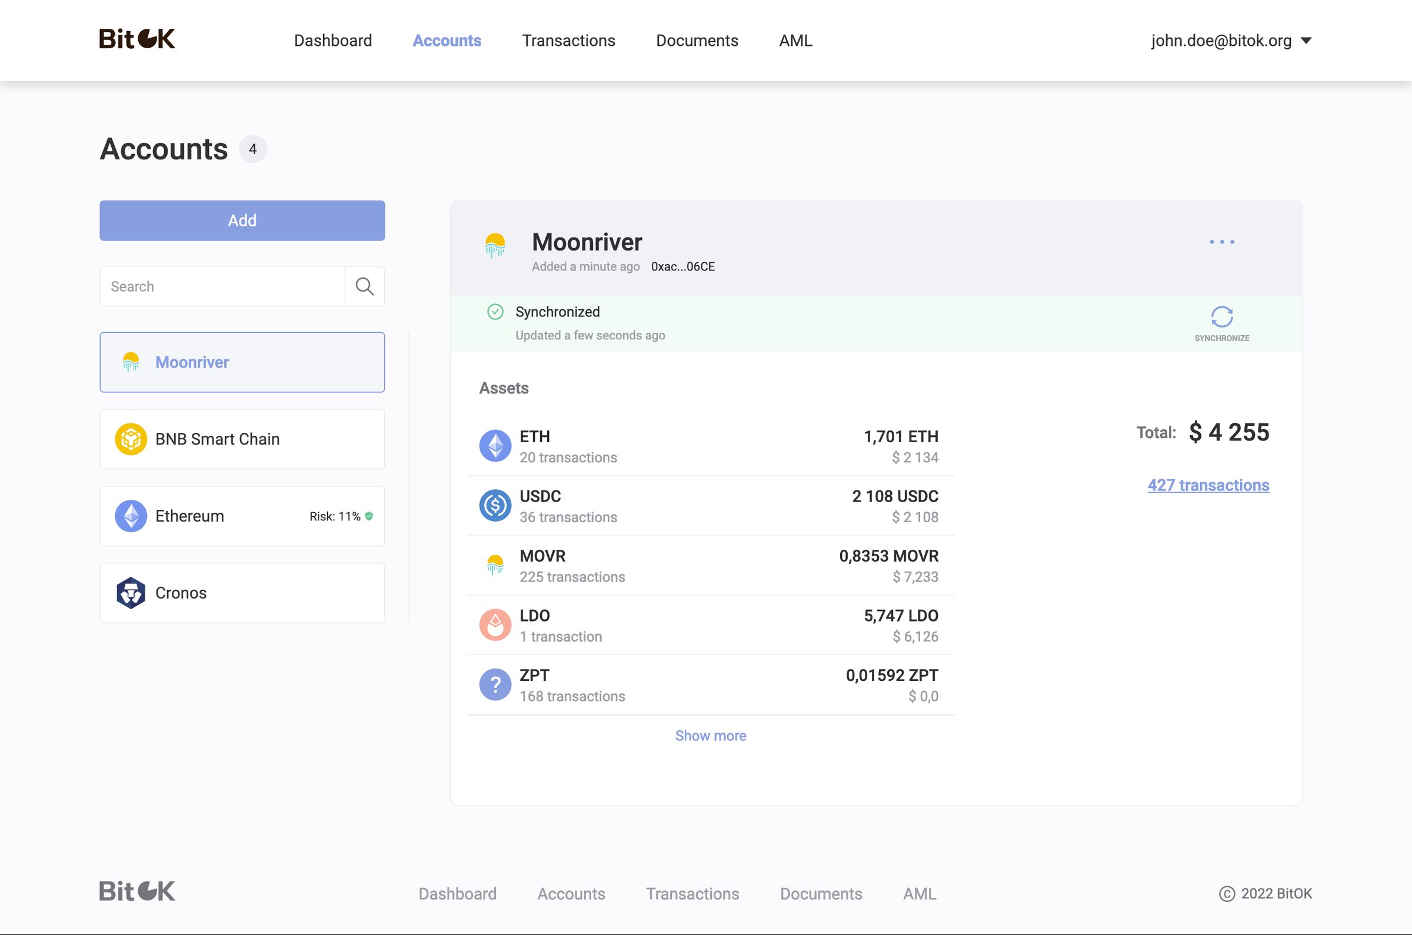Open the AML section
This screenshot has width=1412, height=935.
795,40
